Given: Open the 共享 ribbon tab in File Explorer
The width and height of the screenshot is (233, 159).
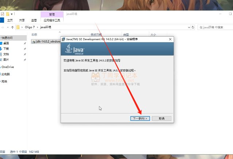Looking at the screenshot, I should click(x=22, y=20).
